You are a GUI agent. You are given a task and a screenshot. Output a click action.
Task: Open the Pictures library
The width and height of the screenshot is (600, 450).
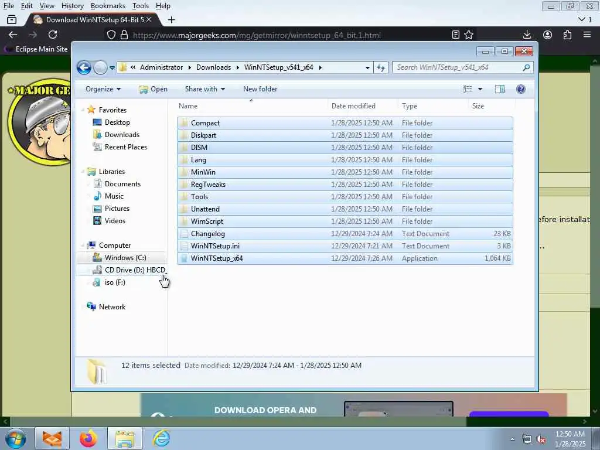pos(117,208)
